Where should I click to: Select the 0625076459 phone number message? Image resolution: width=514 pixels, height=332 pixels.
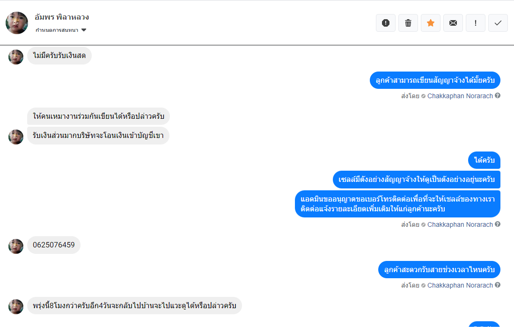coord(54,245)
